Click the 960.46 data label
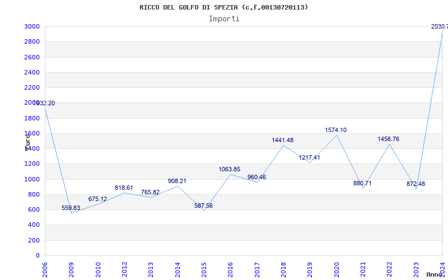Screen dimensions: 448x280 256,177
